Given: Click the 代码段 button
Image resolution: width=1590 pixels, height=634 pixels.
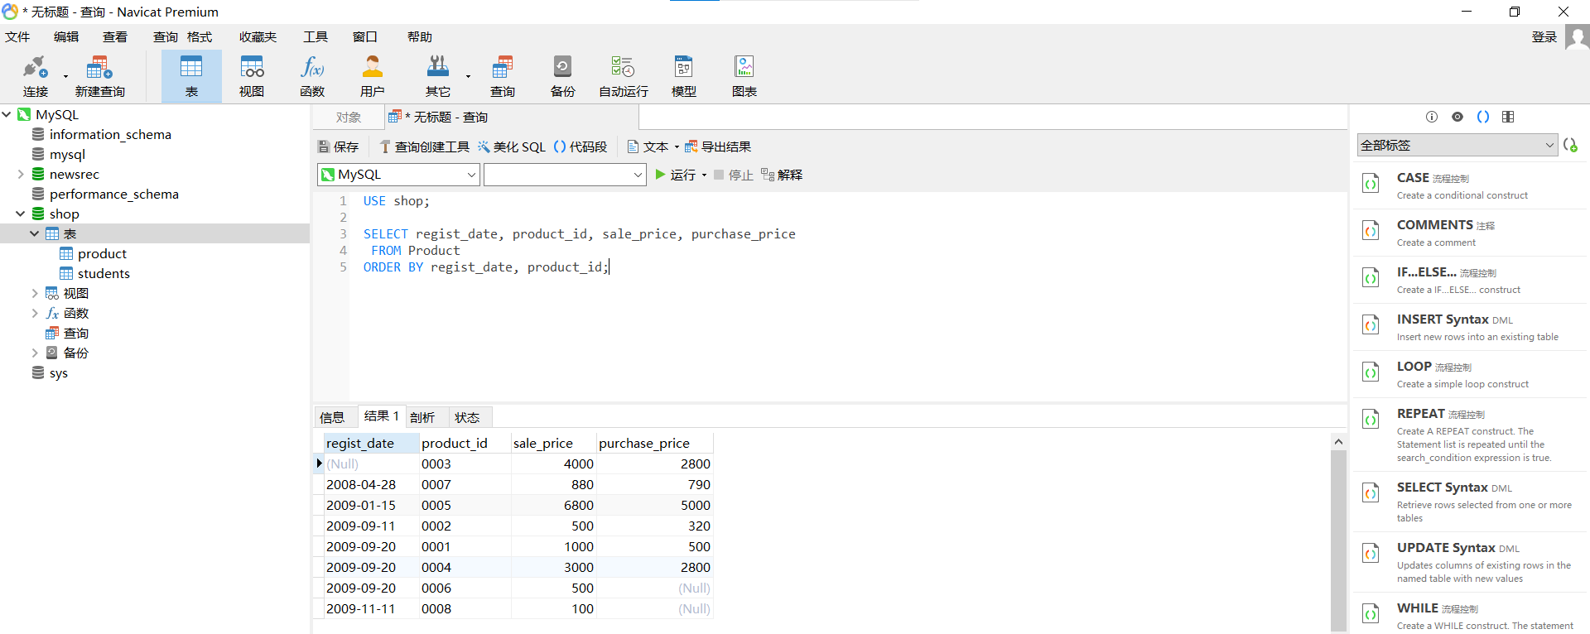Looking at the screenshot, I should [580, 146].
